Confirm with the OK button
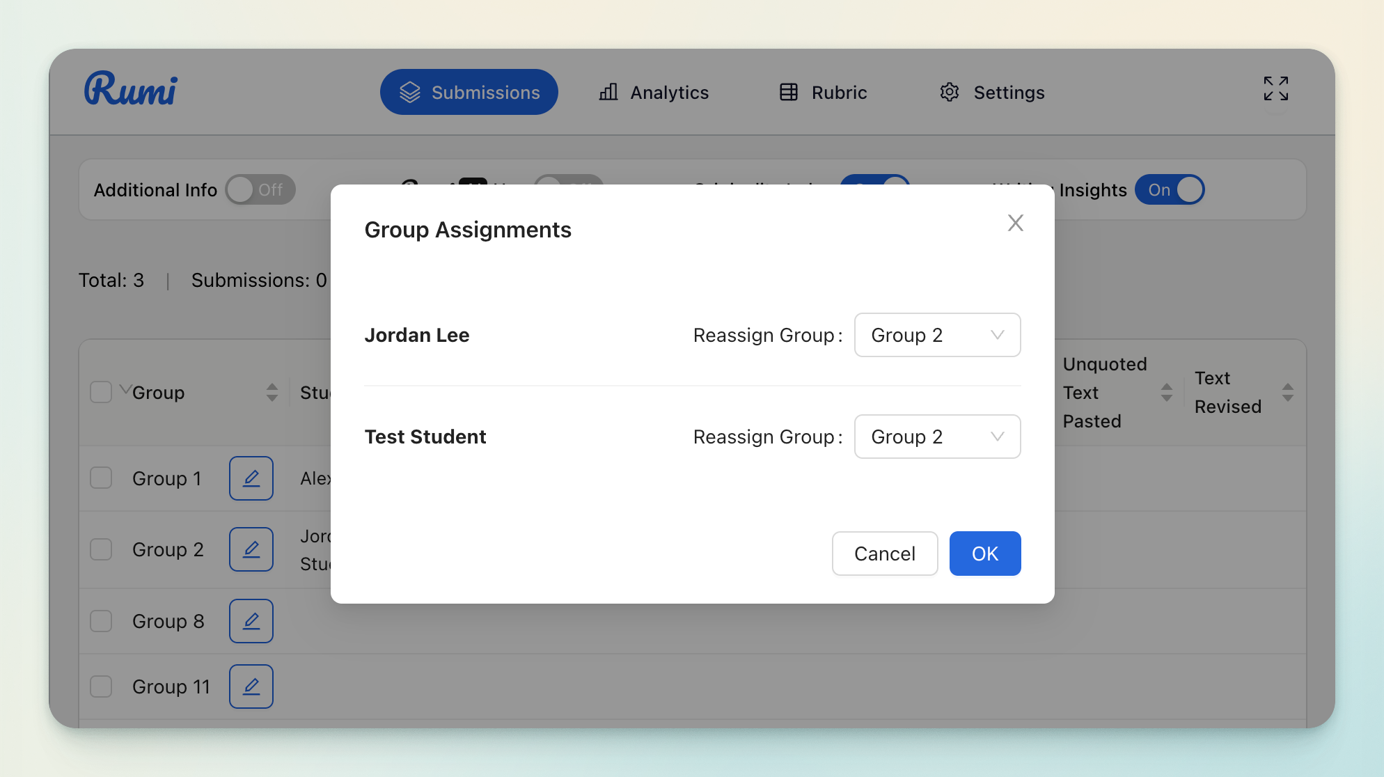 click(x=984, y=554)
